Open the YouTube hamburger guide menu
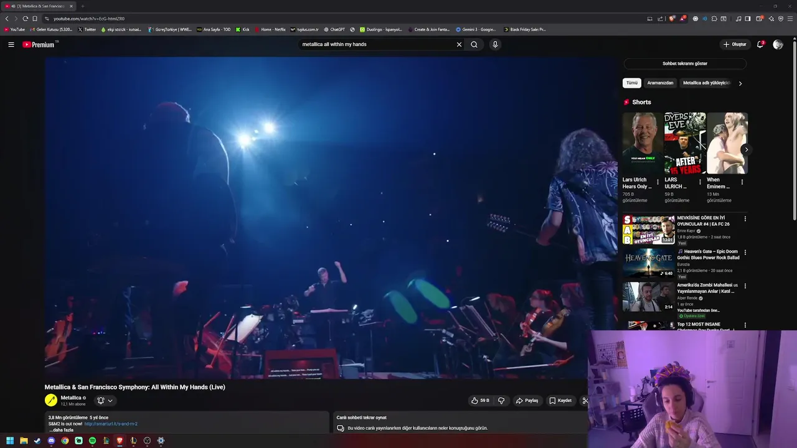 [11, 44]
